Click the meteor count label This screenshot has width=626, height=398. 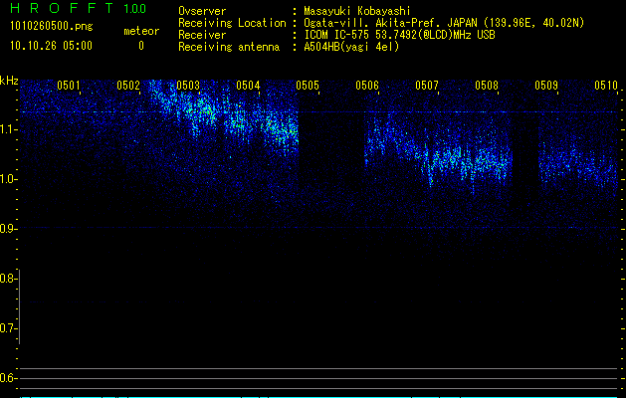[x=141, y=31]
